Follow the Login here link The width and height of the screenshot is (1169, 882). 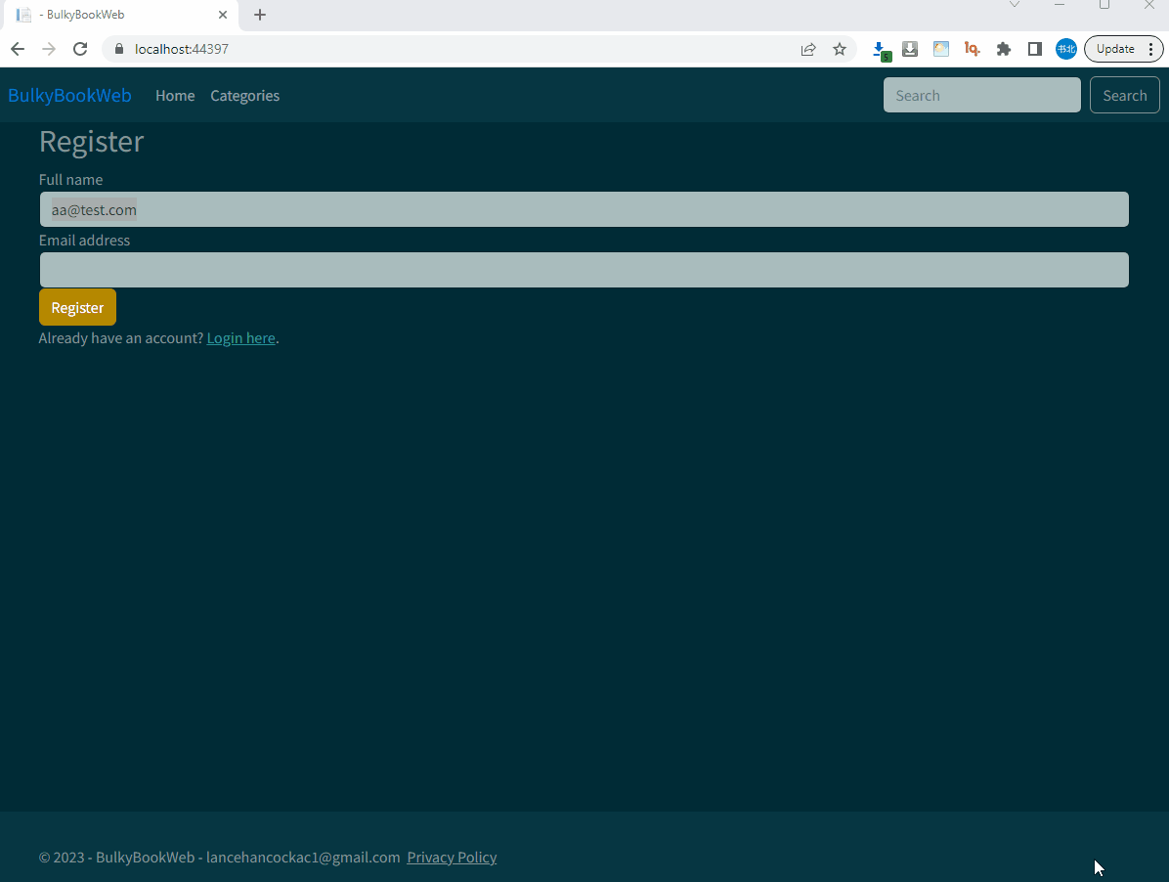pos(240,337)
